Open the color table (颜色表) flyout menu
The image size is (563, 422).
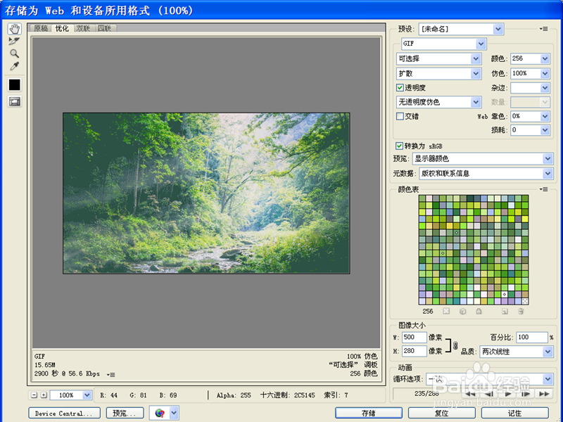[x=543, y=189]
